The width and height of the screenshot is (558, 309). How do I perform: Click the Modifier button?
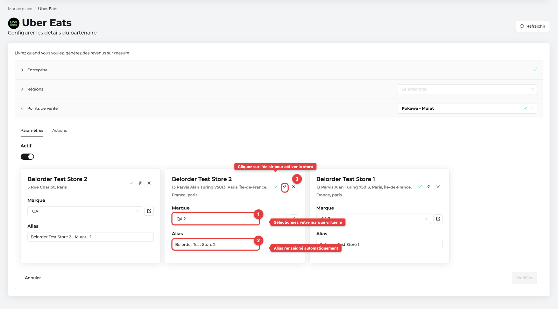pos(524,278)
